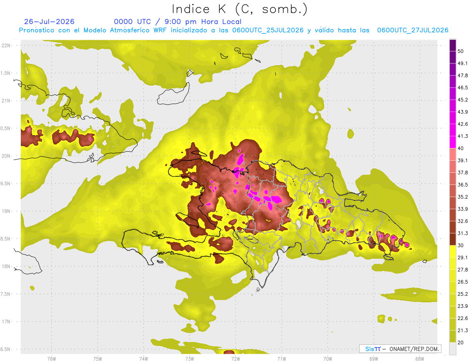Click the '26.5' colorbar value
The height and width of the screenshot is (364, 471).
point(463,282)
